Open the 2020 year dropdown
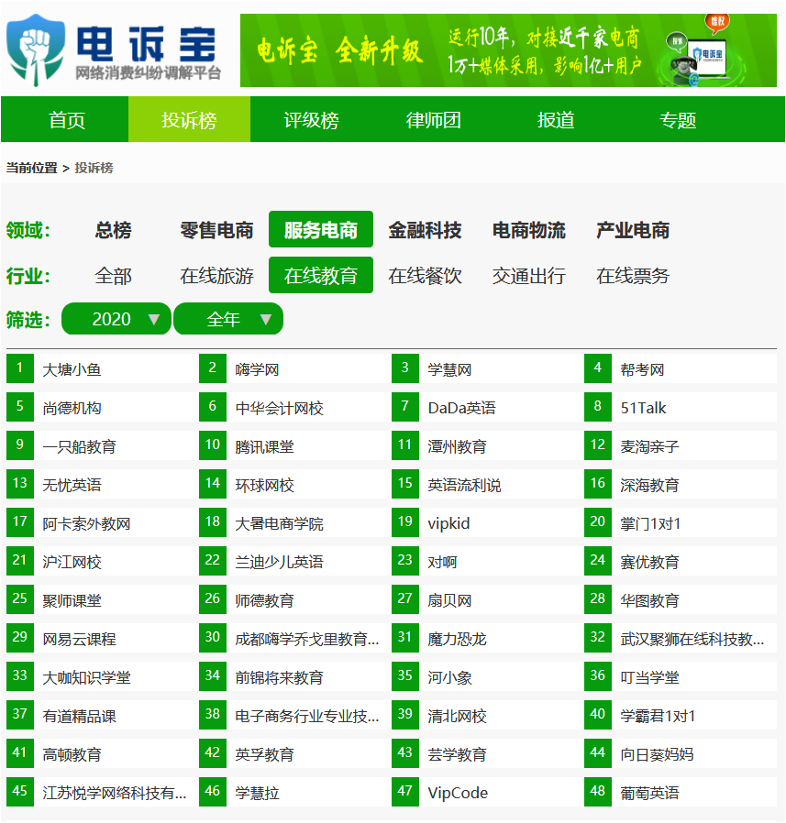Image resolution: width=786 pixels, height=823 pixels. pos(116,319)
